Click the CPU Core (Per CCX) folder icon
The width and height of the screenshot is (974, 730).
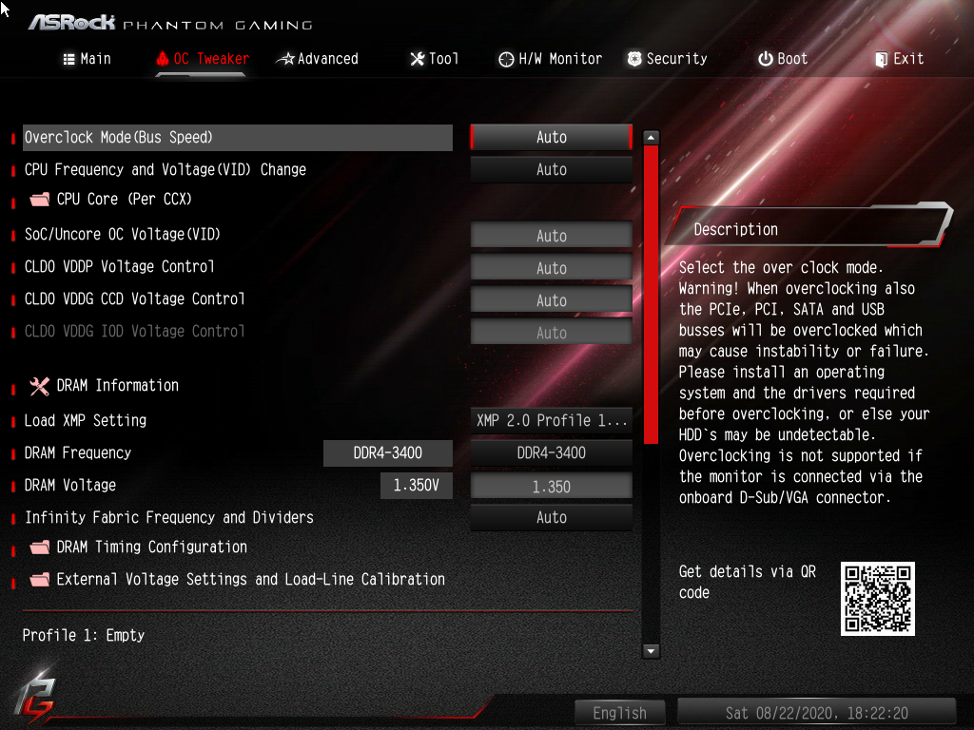coord(40,200)
